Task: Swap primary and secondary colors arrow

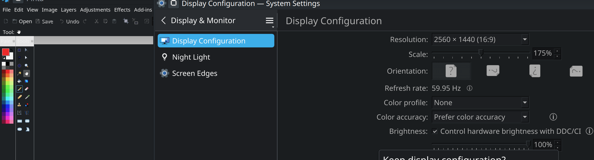Action: click(x=11, y=50)
